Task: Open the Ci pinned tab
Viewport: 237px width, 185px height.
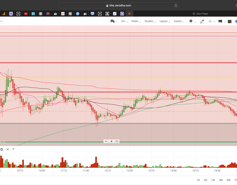Action: tap(33, 14)
